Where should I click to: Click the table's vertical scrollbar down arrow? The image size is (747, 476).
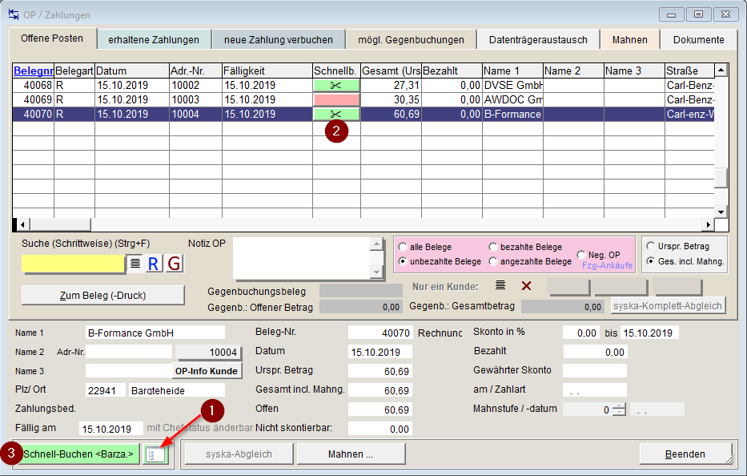click(x=721, y=212)
